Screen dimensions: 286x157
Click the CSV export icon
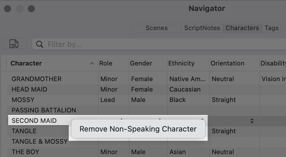pos(14,44)
